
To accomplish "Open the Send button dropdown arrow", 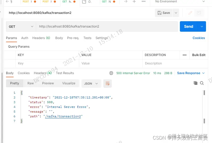I will [202, 26].
